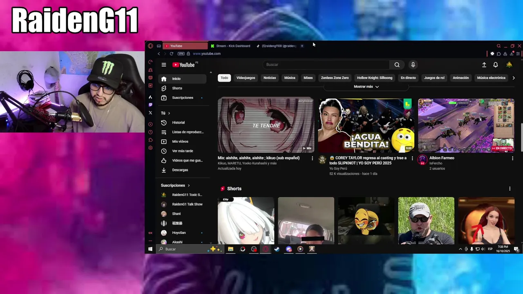Open Shorts in the YouTube sidebar

click(x=183, y=88)
